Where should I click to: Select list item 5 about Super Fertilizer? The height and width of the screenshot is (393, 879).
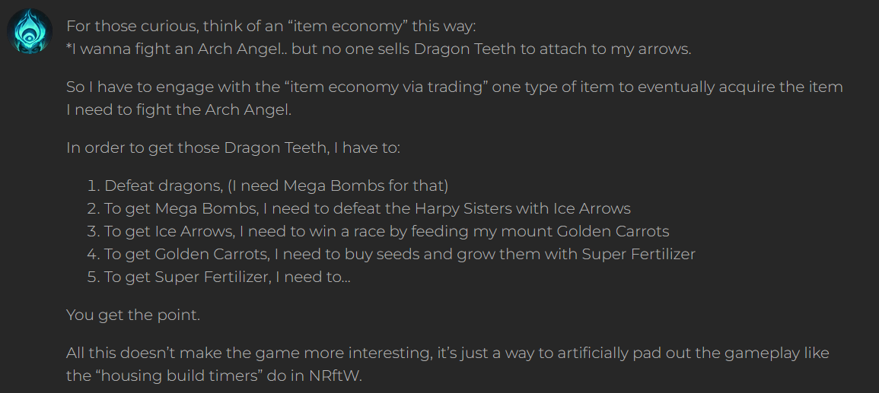(218, 277)
